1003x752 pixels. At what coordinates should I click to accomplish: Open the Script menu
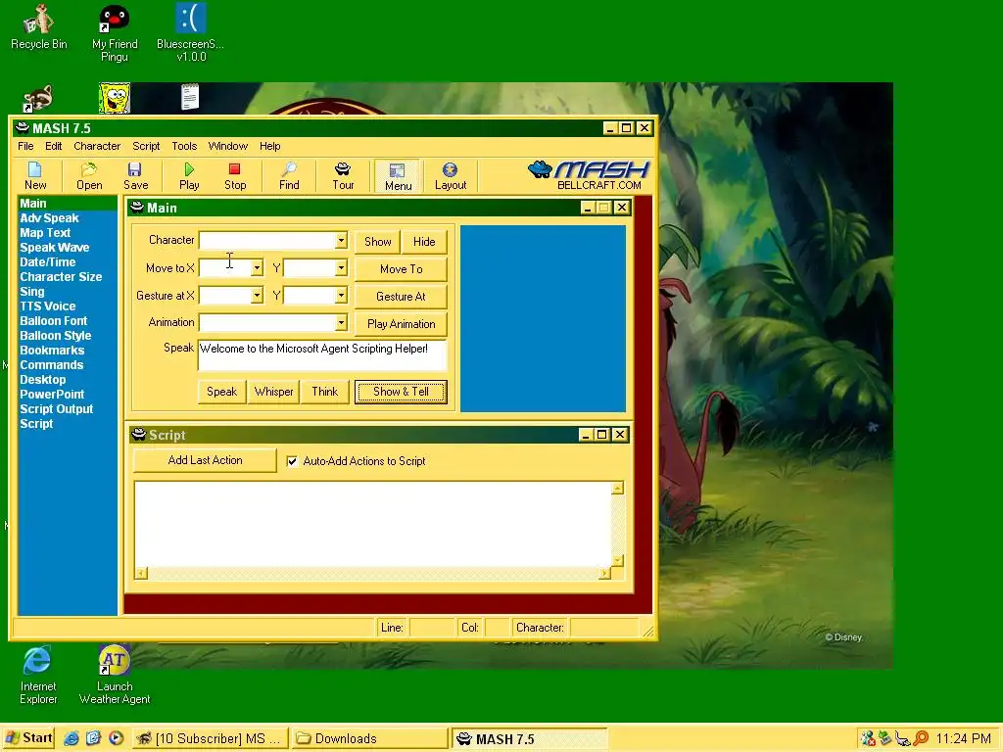pos(146,146)
